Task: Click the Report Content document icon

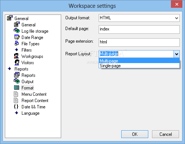Action: point(16,100)
